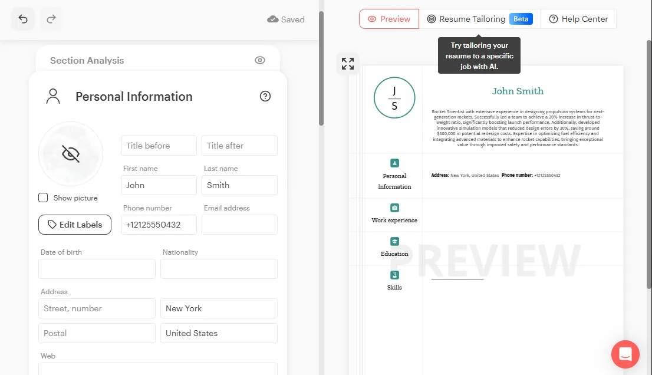
Task: Focus the Title before field
Action: tap(159, 146)
